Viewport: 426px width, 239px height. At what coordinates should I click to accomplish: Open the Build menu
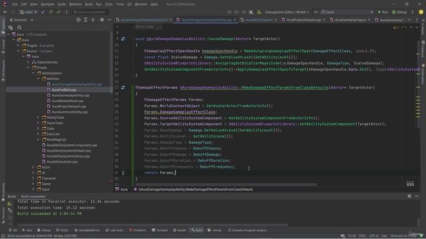tap(89, 4)
